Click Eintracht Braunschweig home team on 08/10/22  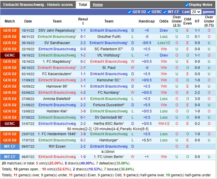[57, 68]
